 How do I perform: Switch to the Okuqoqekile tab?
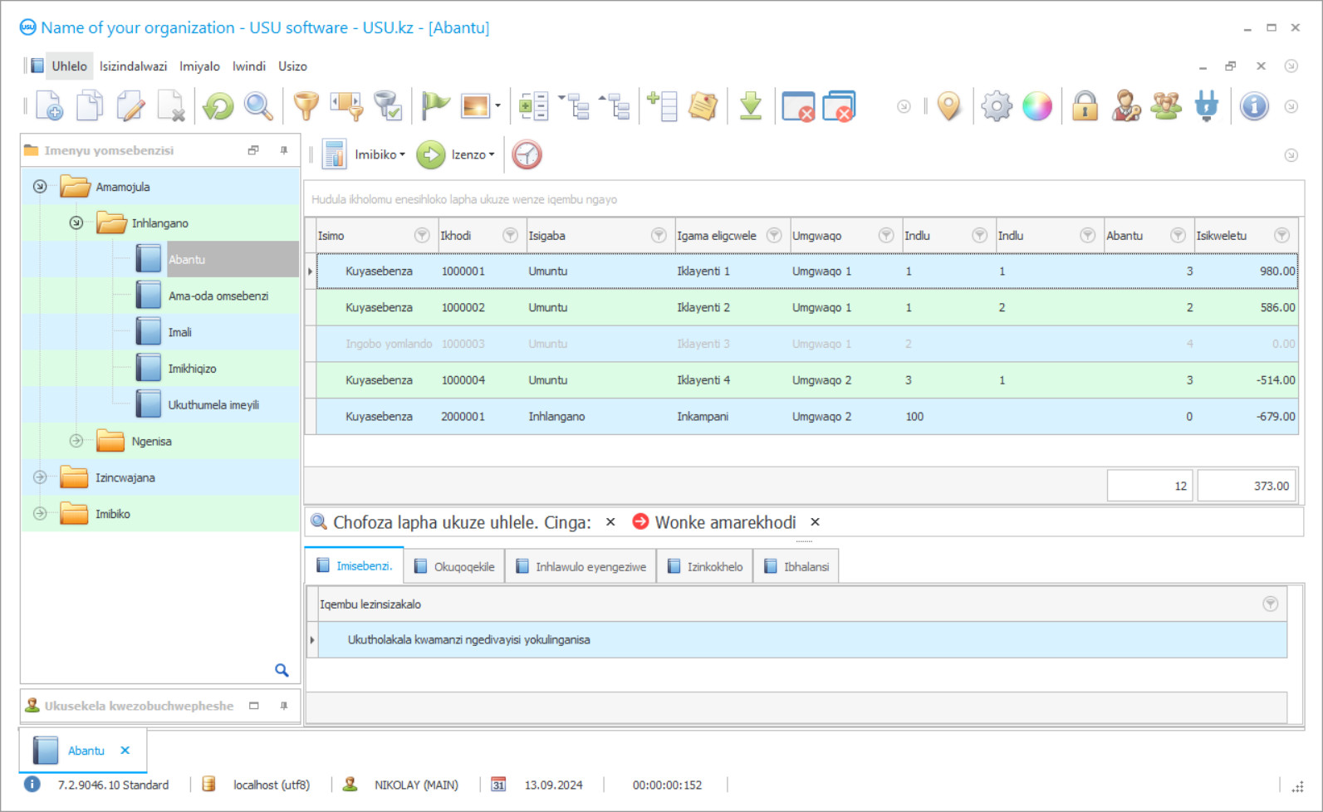coord(454,566)
